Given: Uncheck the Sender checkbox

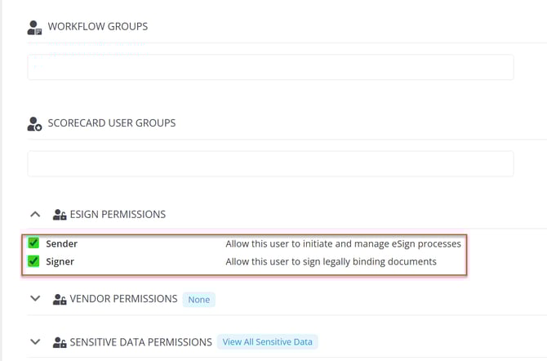Looking at the screenshot, I should click(x=33, y=243).
